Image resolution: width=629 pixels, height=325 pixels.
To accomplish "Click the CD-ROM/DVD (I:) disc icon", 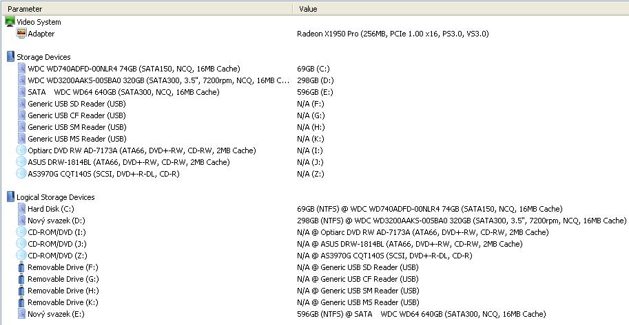I will click(21, 232).
